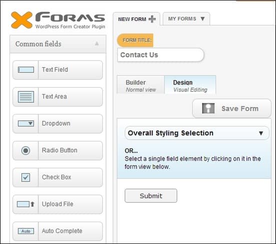
Task: Expand the MY FORMS dropdown arrow
Action: tap(202, 18)
